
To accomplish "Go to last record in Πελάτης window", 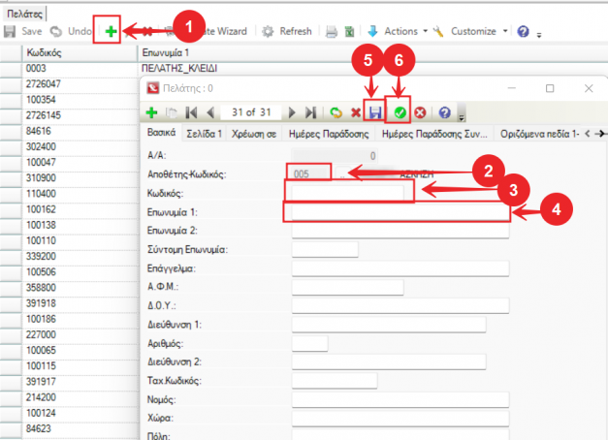I will click(x=310, y=112).
